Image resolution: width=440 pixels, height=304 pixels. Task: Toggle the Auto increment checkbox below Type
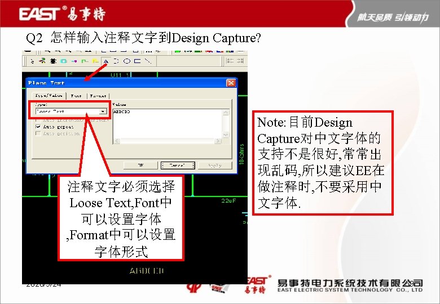tap(38, 120)
